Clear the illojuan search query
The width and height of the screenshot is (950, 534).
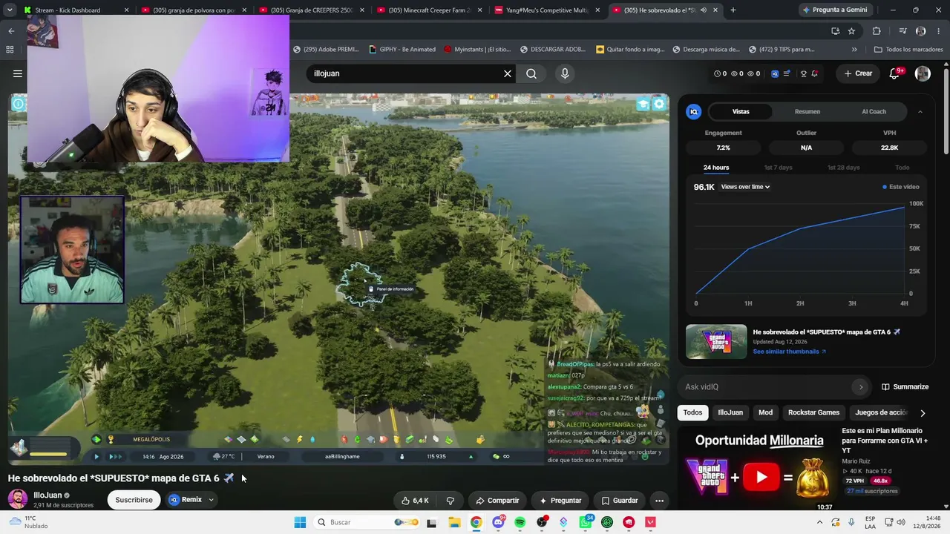coord(508,73)
